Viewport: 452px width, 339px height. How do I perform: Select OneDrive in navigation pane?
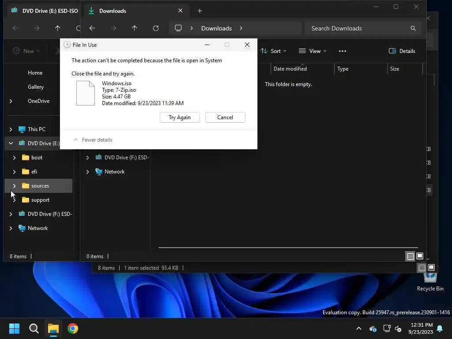coord(39,101)
